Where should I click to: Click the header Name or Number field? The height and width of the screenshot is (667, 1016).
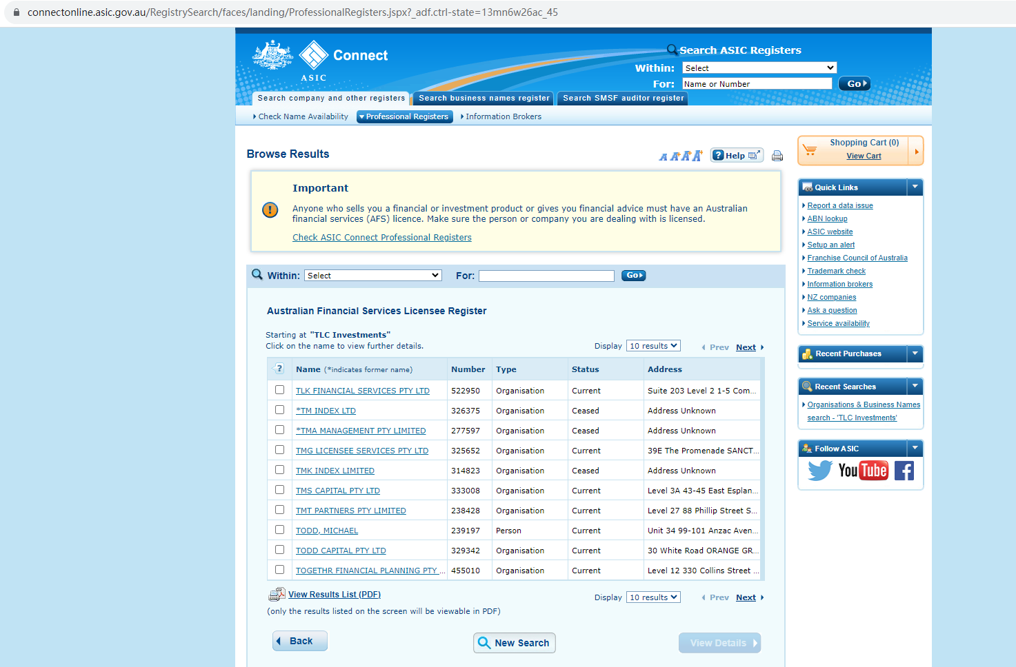coord(757,84)
